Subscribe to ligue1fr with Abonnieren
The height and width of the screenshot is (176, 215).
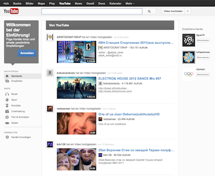[x=203, y=40]
